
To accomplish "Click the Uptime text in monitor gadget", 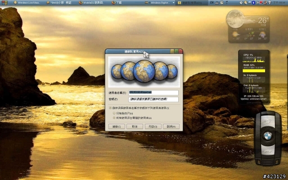I will (x=253, y=99).
